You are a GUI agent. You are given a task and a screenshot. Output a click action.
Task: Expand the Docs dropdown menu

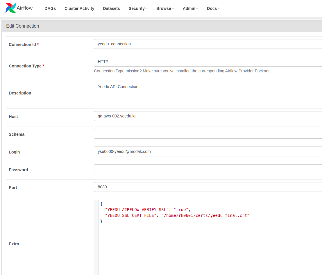213,8
